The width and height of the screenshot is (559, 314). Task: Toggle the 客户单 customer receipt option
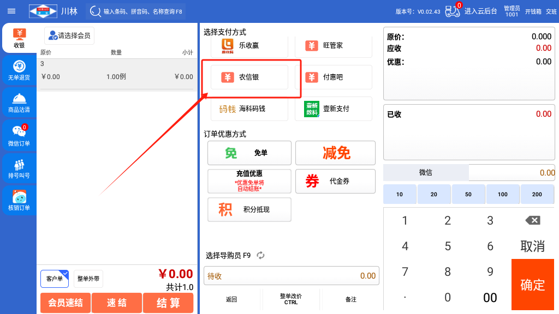pyautogui.click(x=55, y=279)
